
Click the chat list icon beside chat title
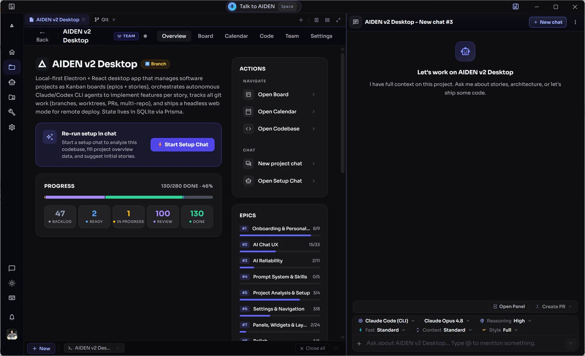click(x=356, y=22)
